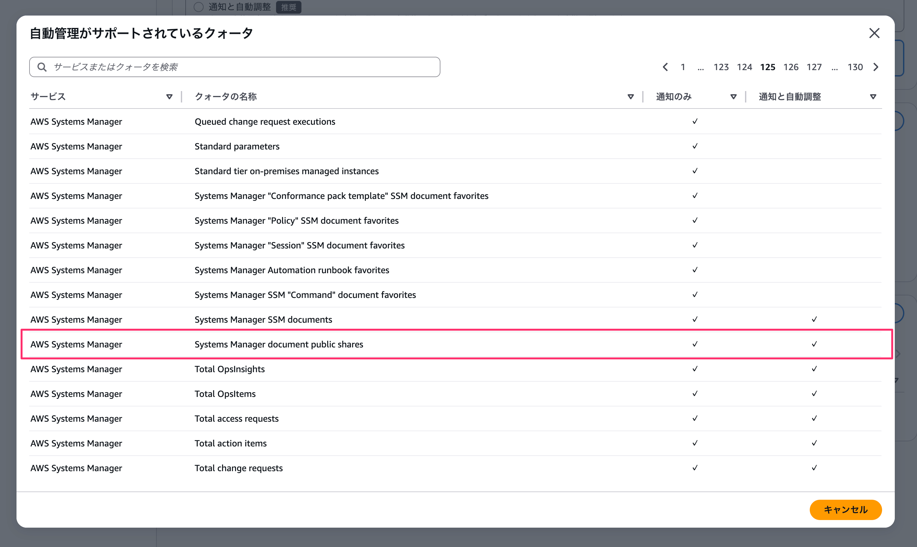Close the supported quotas dialog
Screen dimensions: 917x547
(x=874, y=33)
